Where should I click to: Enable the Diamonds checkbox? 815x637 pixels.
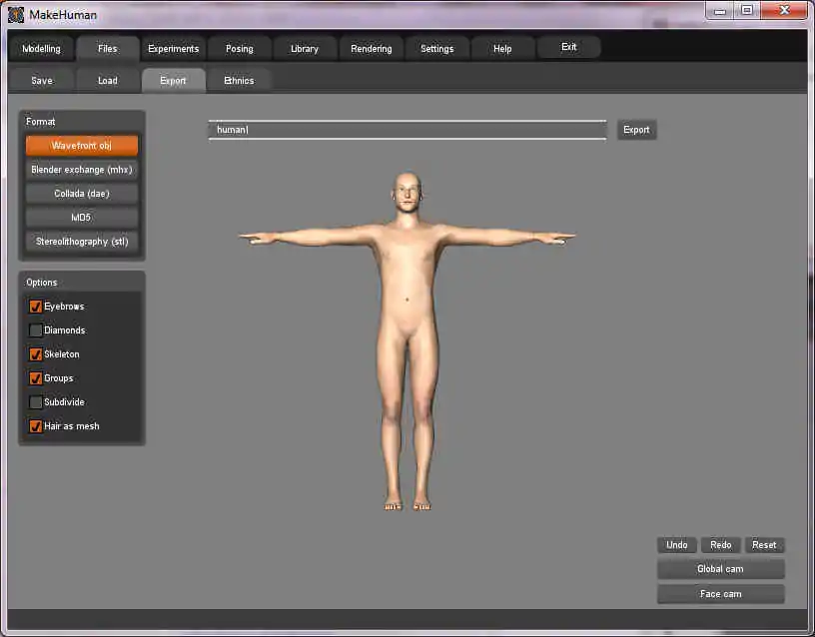[36, 330]
